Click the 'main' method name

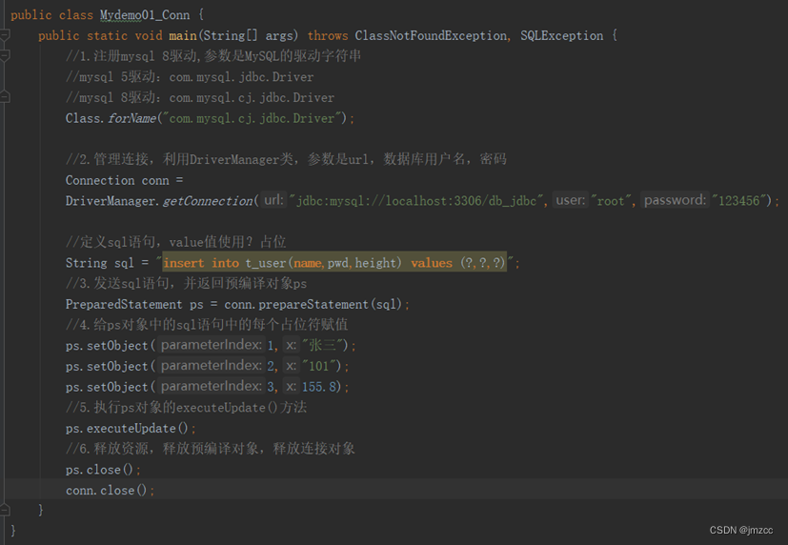tap(183, 35)
